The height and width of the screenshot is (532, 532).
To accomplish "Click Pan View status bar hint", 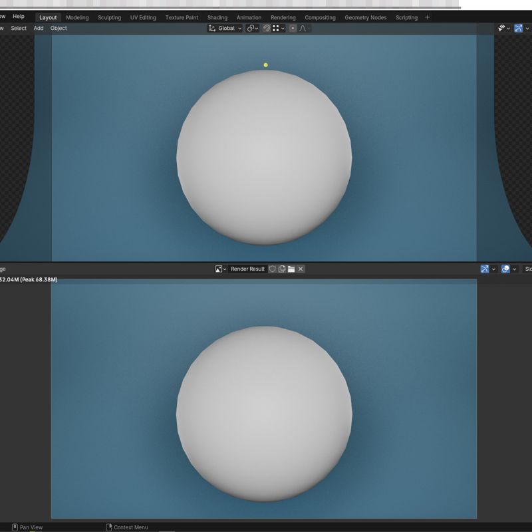I will (x=27, y=527).
